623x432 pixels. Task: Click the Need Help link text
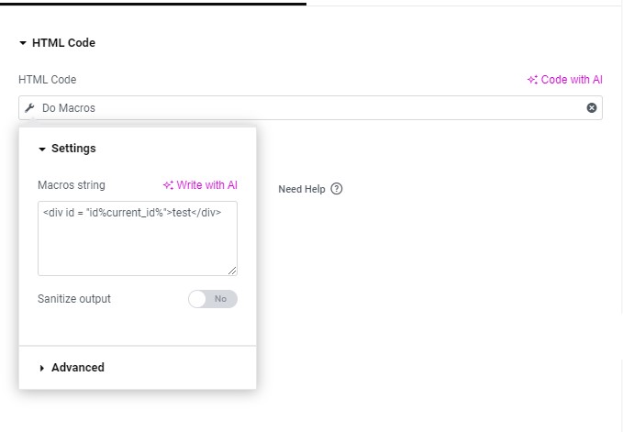tap(302, 189)
